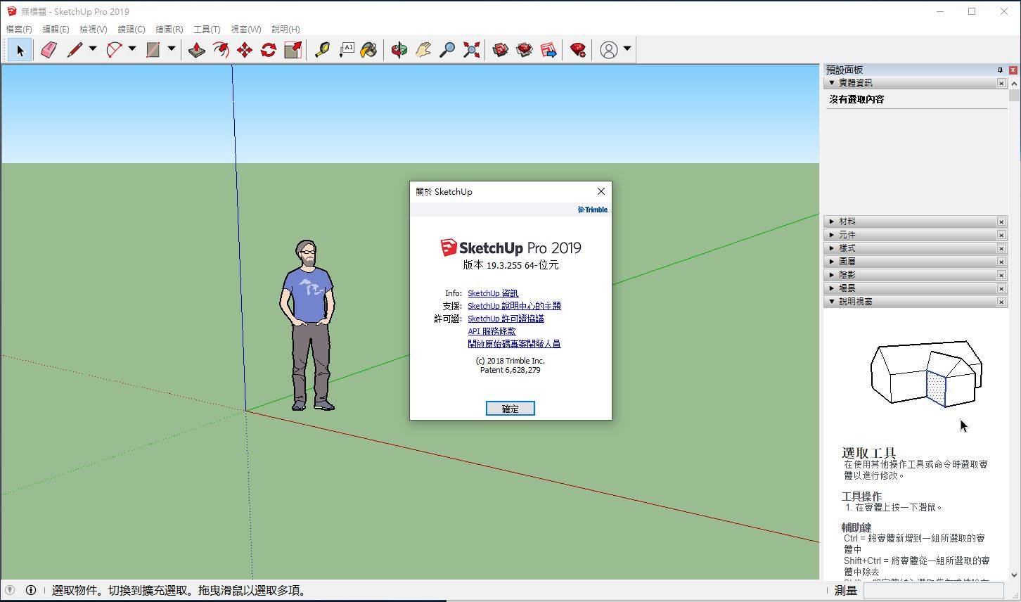Click the user account sign-in icon
Screen dimensions: 1021x602
(x=609, y=50)
